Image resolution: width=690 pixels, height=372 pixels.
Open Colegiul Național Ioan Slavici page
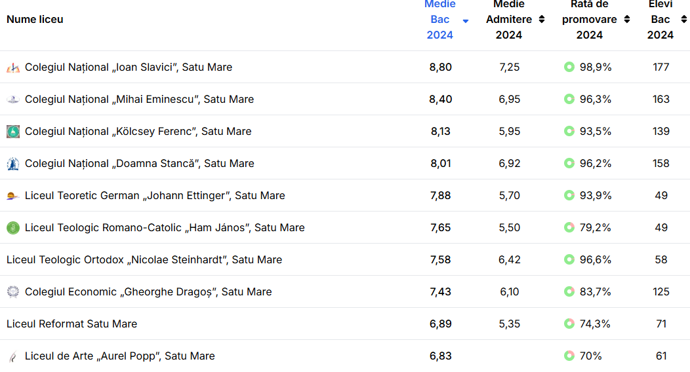(129, 67)
